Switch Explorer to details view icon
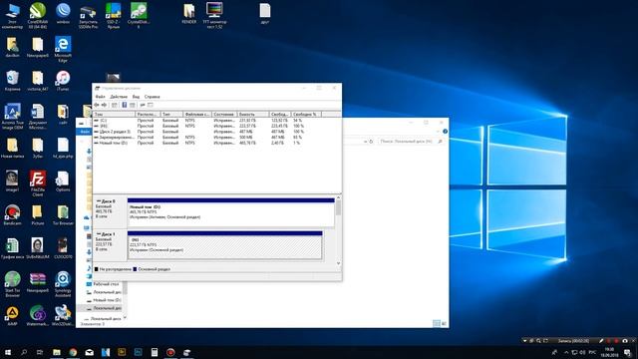 click(x=437, y=323)
